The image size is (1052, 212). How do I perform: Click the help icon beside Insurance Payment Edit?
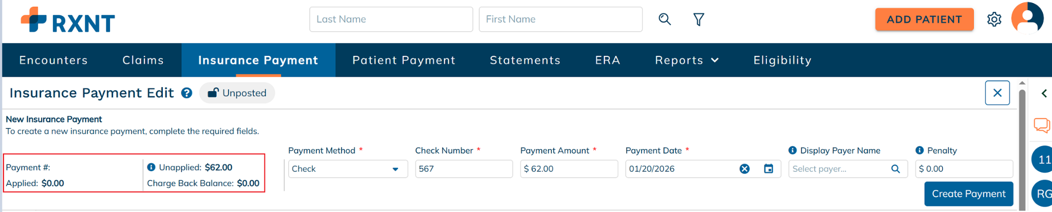click(x=187, y=93)
